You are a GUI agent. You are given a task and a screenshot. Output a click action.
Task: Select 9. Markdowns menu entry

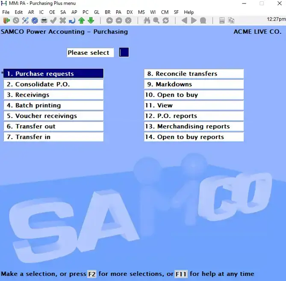(x=194, y=84)
